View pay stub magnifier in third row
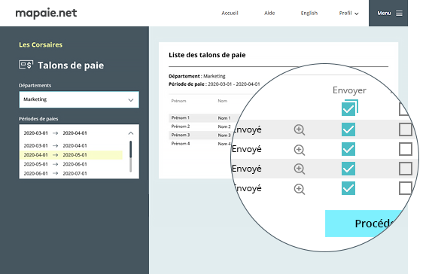 (300, 169)
